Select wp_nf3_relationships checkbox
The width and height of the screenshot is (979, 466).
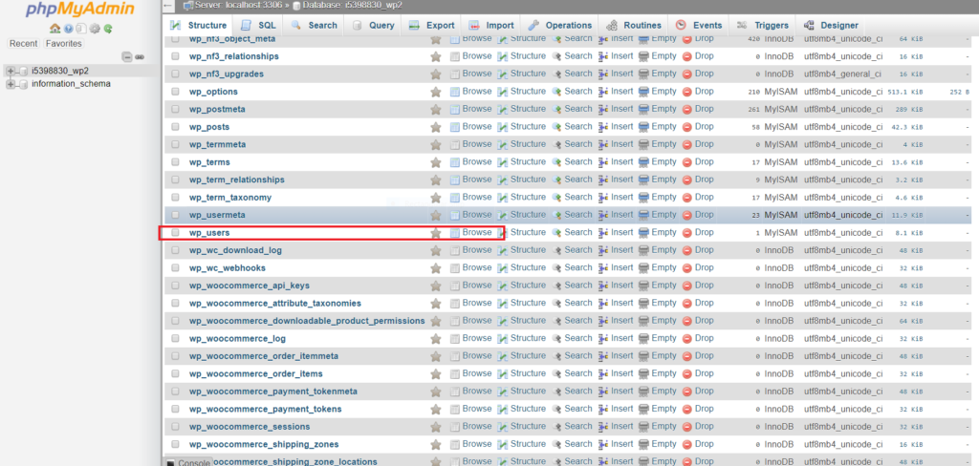(176, 56)
